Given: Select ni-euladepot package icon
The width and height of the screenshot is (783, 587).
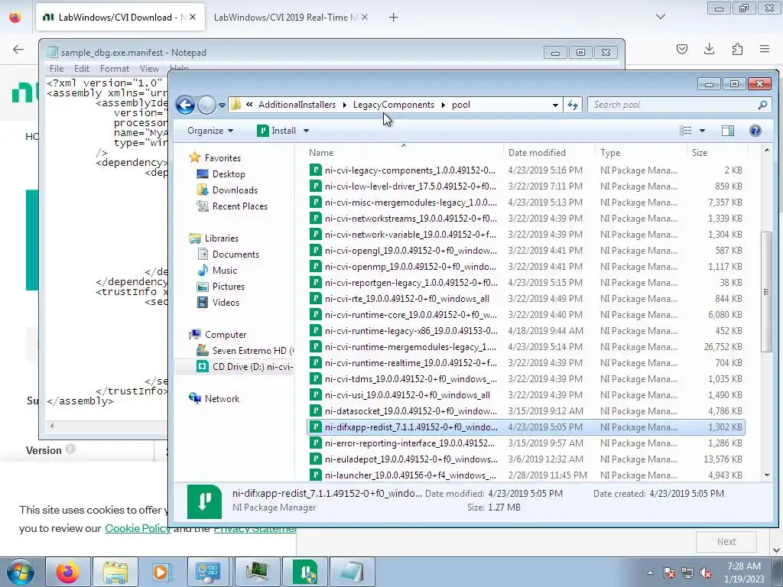Looking at the screenshot, I should 315,459.
